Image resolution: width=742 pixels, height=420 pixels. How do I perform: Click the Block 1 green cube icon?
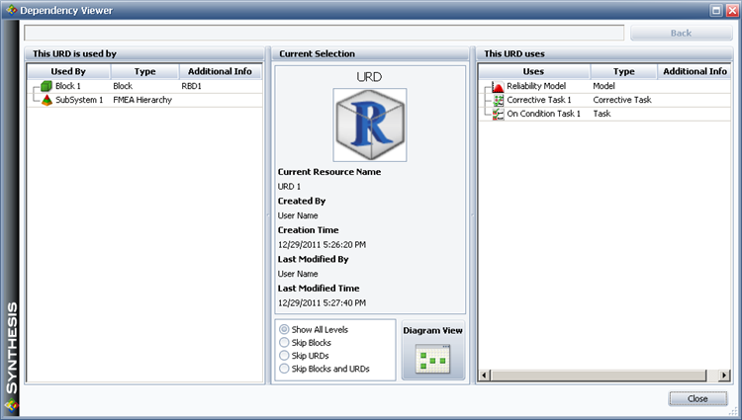tap(46, 87)
